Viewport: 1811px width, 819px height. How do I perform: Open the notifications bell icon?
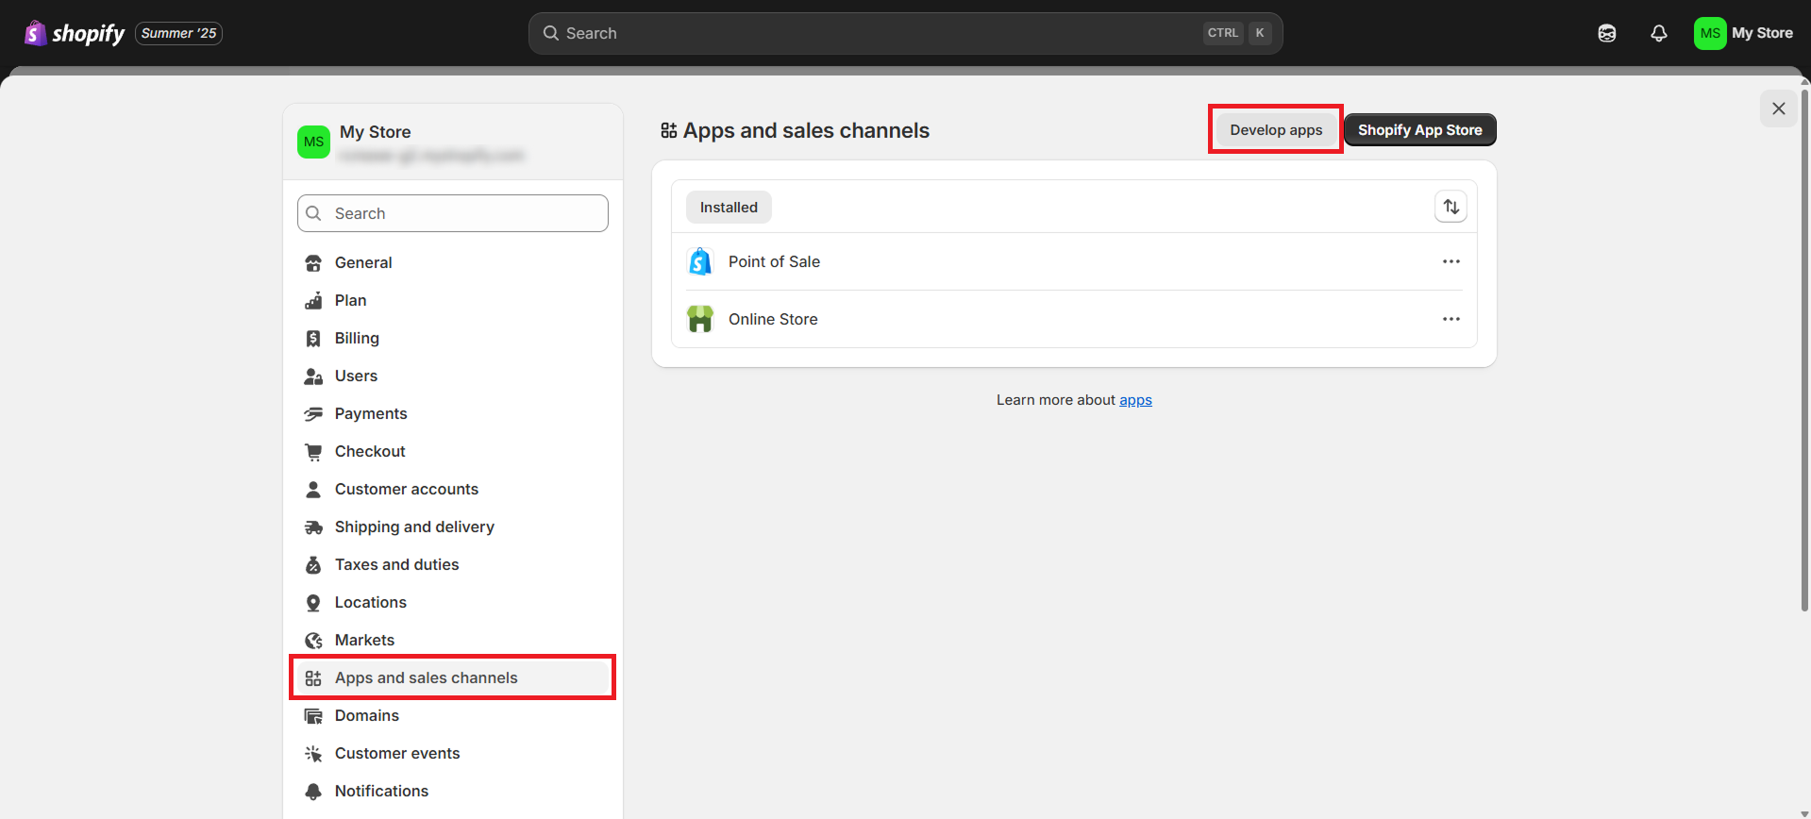1658,33
